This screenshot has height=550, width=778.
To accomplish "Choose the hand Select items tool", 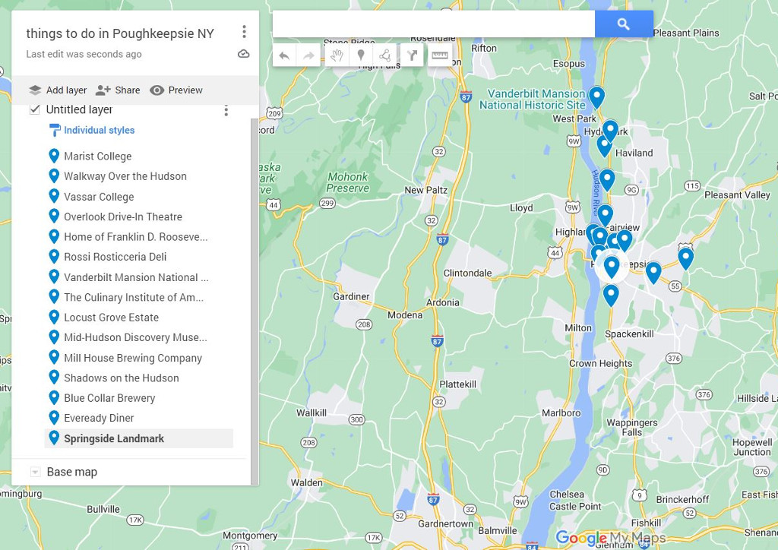I will [337, 55].
